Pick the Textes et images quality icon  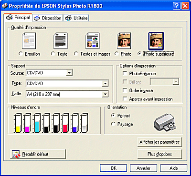point(93,41)
